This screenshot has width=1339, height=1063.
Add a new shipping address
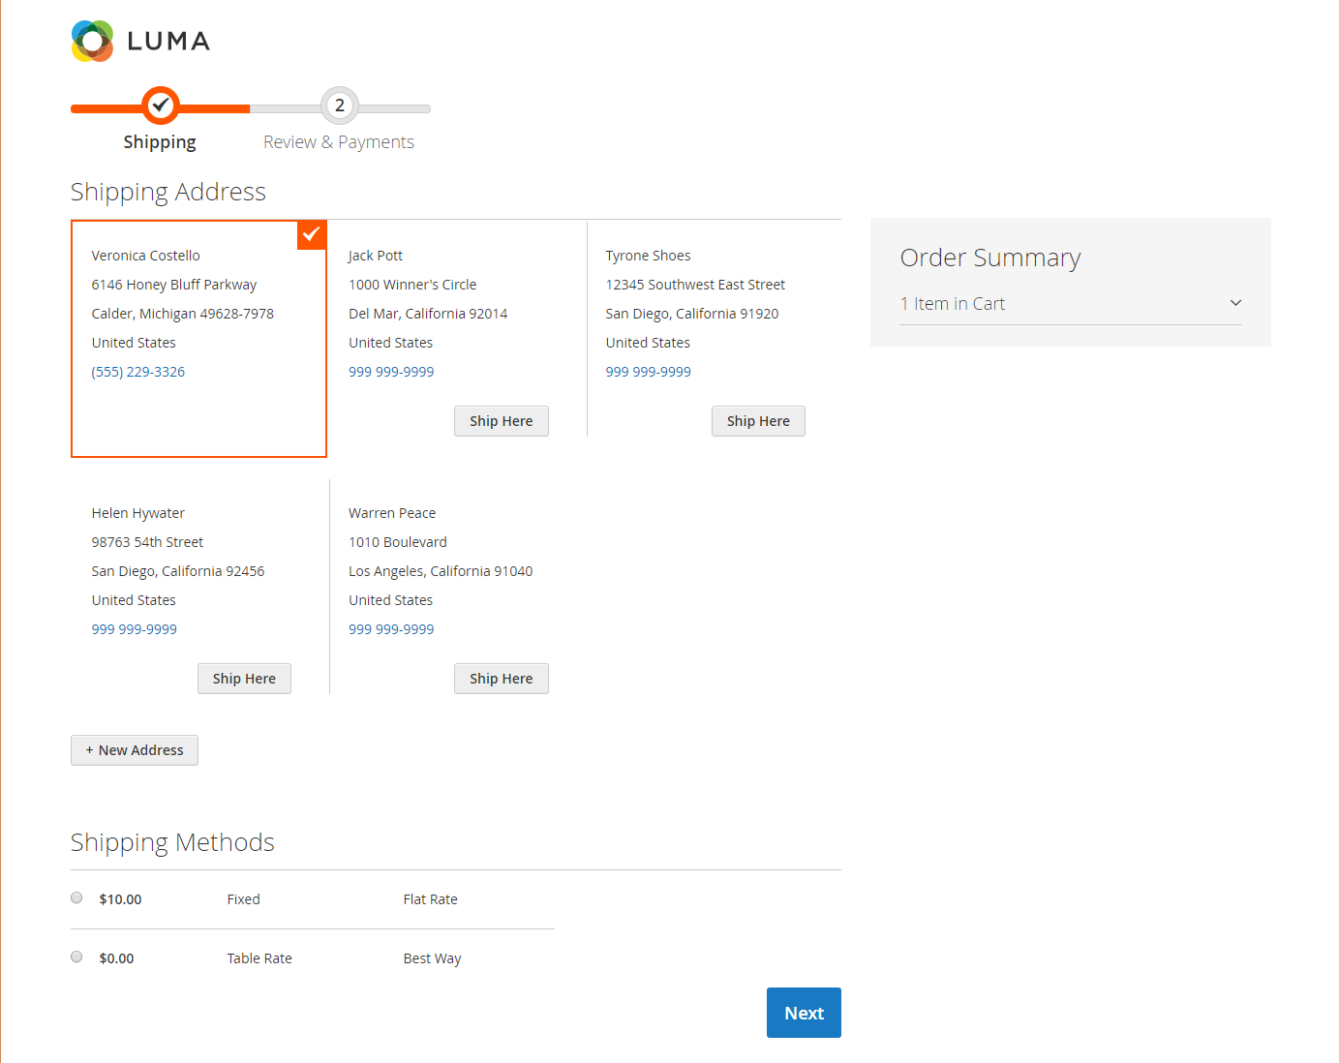point(135,750)
